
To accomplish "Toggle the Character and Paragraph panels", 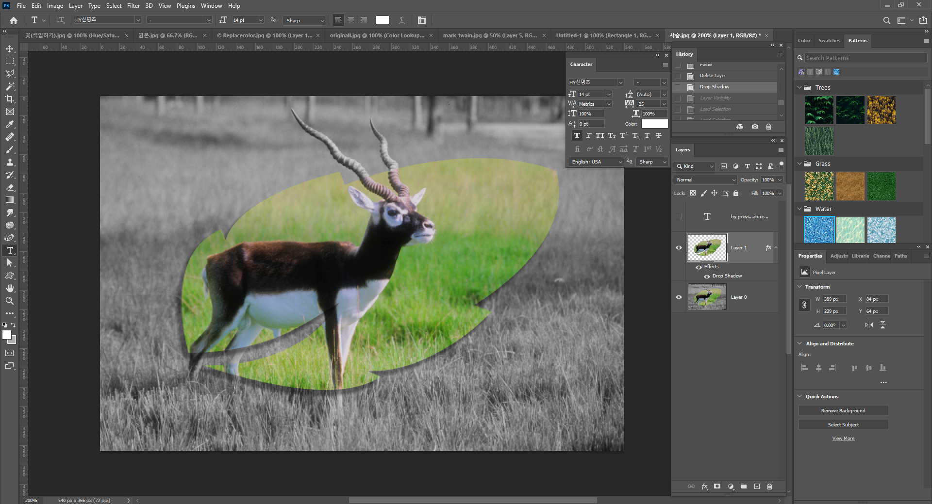I will point(422,20).
